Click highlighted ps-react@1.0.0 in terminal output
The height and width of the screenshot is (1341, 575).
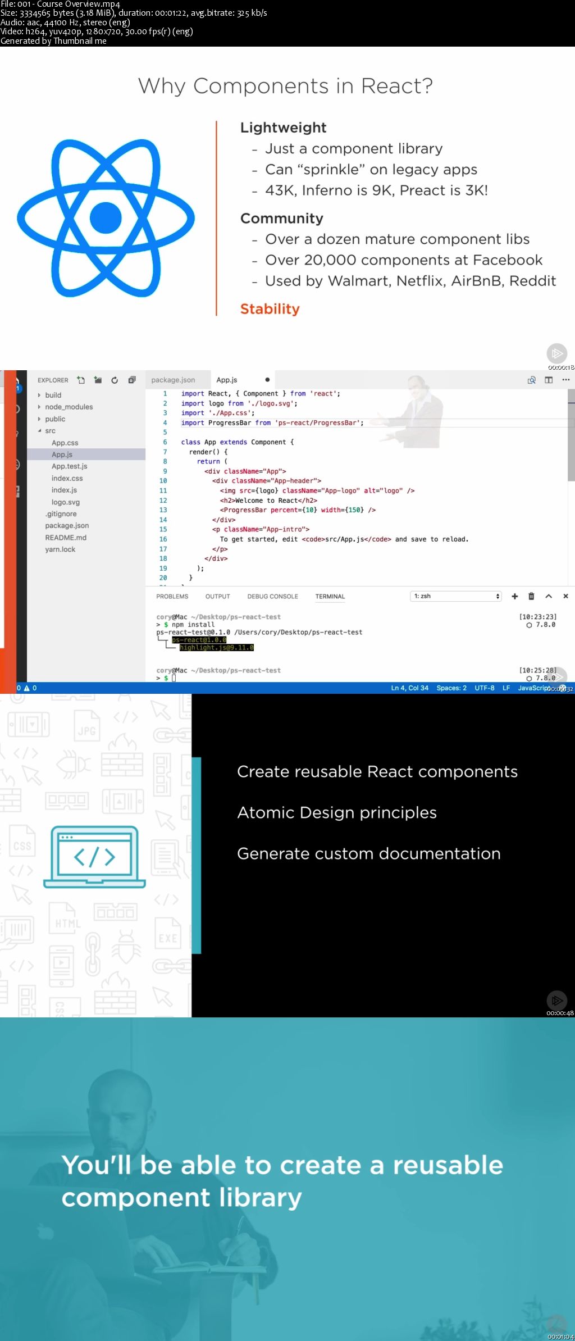[x=199, y=640]
